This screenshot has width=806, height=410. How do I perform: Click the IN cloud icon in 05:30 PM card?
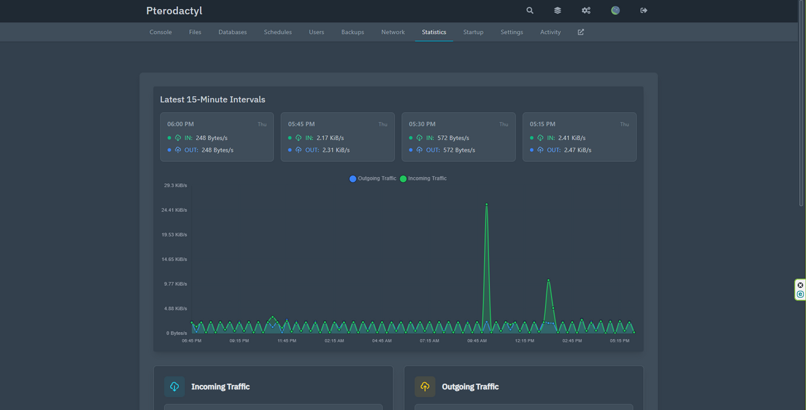(x=419, y=138)
